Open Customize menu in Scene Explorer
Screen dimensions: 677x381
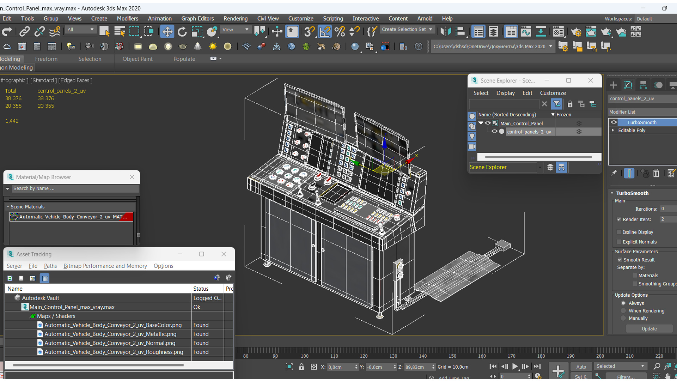tap(553, 93)
